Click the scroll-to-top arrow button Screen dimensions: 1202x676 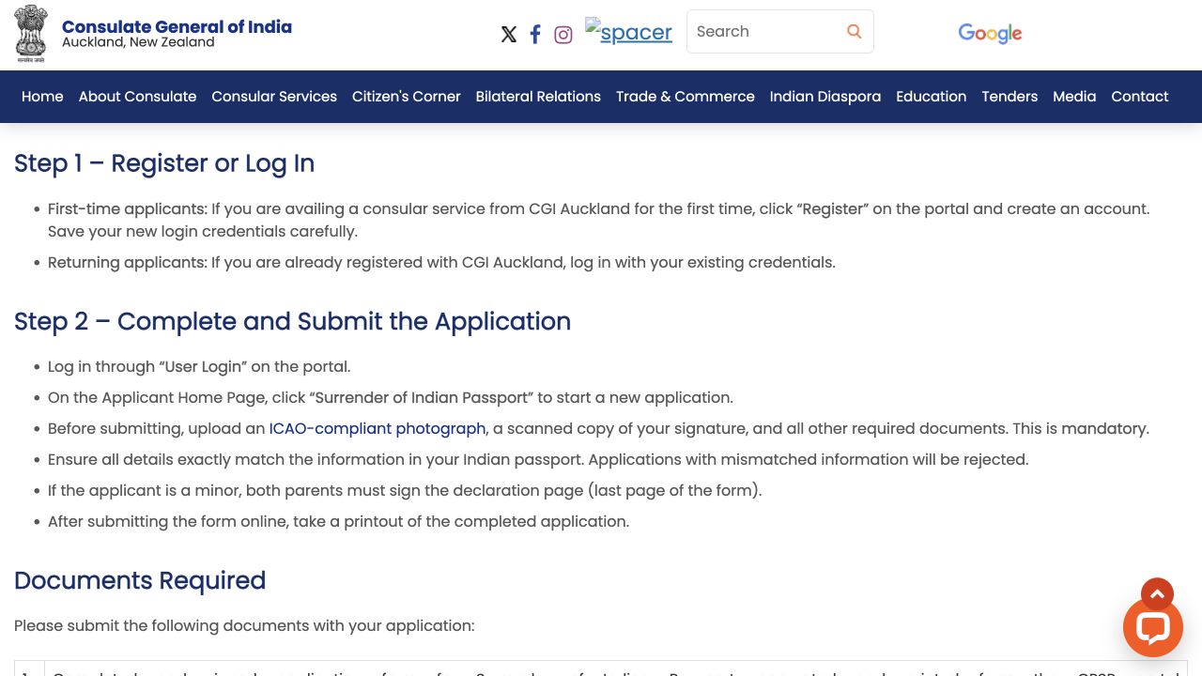(1157, 594)
